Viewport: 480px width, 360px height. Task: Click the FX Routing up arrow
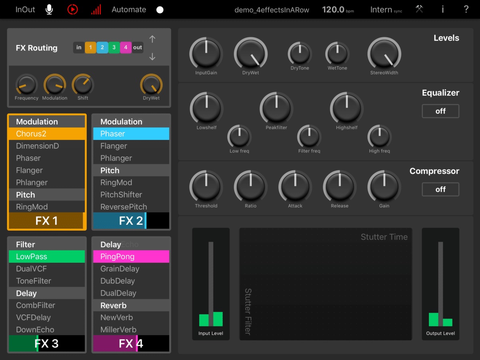[152, 39]
